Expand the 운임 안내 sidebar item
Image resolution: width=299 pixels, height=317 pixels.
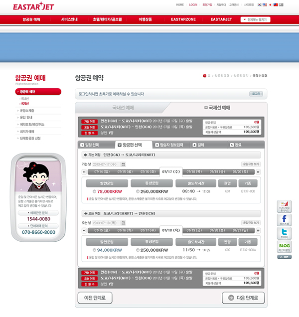click(26, 118)
